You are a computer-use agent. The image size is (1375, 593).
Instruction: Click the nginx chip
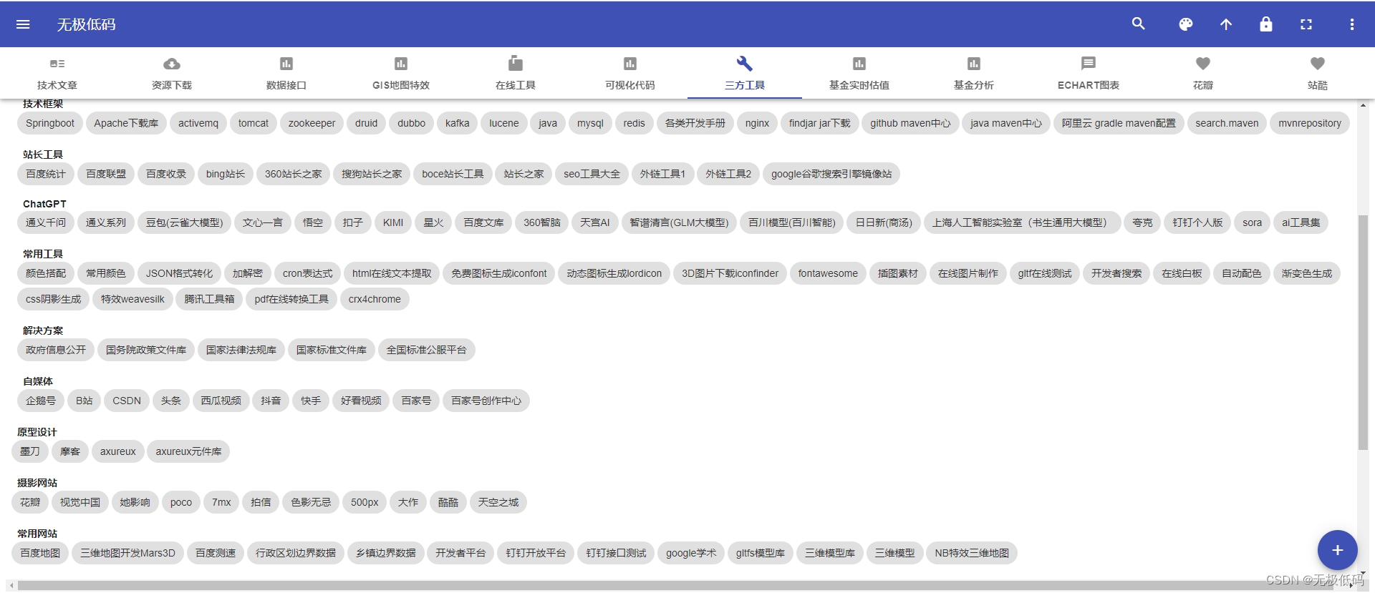click(757, 123)
